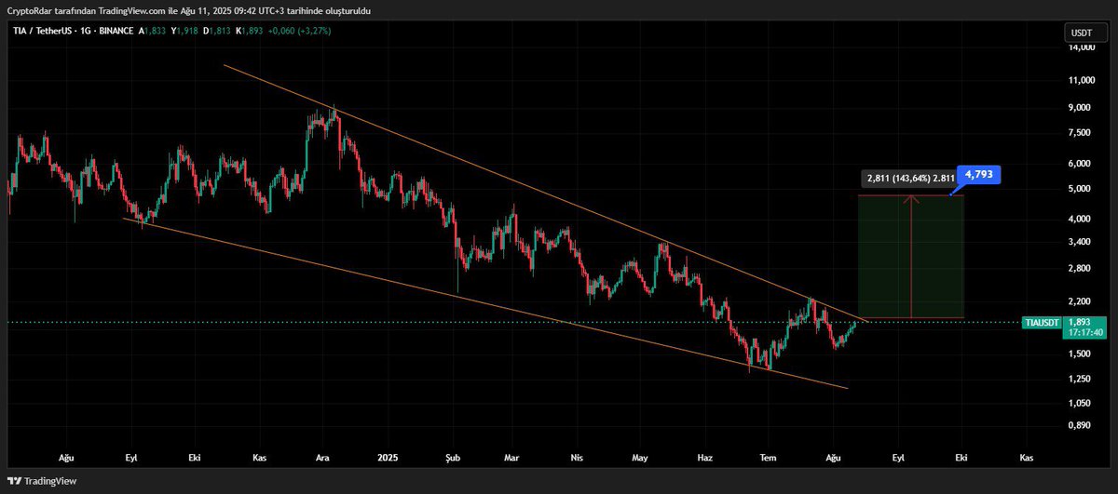Click the 6,000 price axis label
This screenshot has height=494, width=1118.
1080,164
